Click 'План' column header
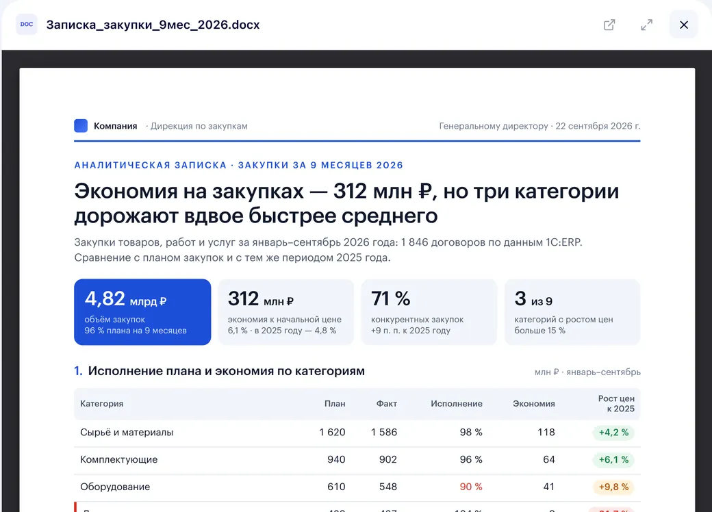The image size is (712, 512). pyautogui.click(x=335, y=404)
